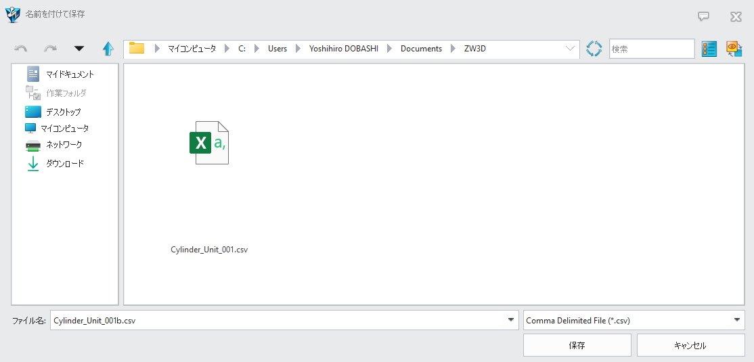754x362 pixels.
Task: Open recent locations history dropdown
Action: [x=79, y=49]
